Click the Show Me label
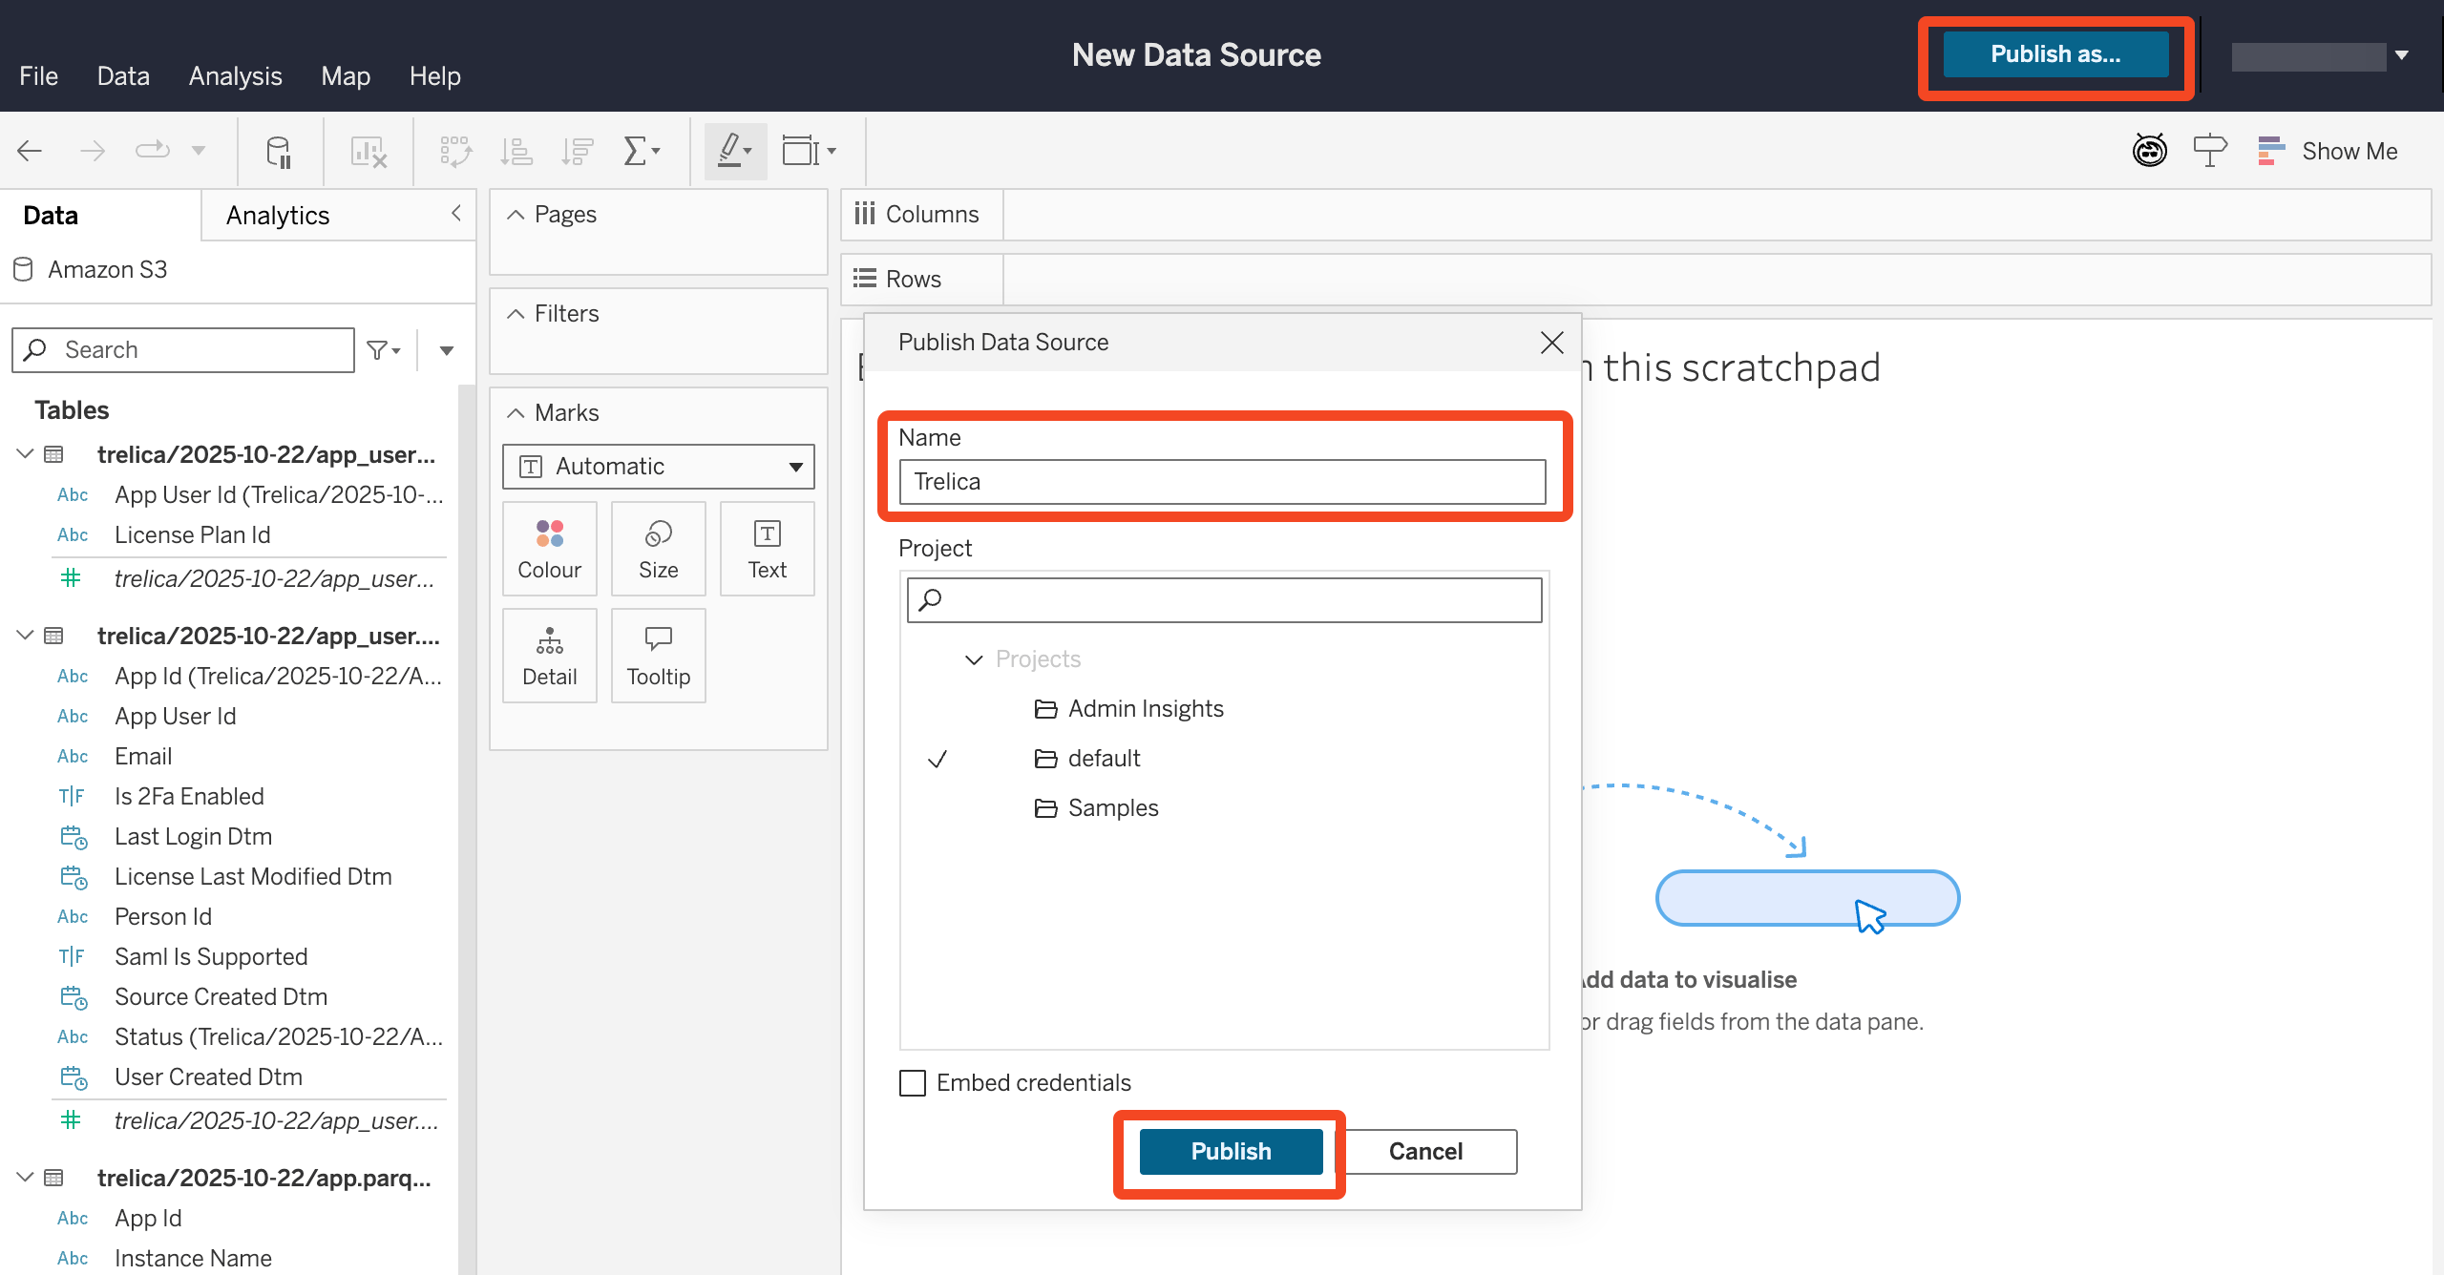 click(x=2349, y=151)
